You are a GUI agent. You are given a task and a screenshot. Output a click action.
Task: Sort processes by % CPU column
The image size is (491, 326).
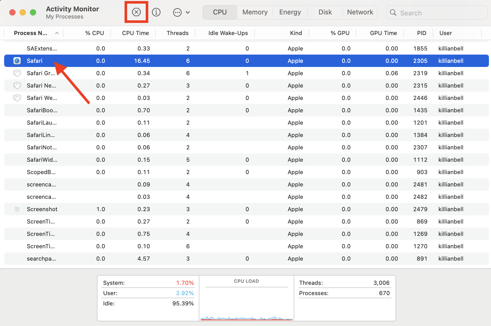(x=94, y=33)
